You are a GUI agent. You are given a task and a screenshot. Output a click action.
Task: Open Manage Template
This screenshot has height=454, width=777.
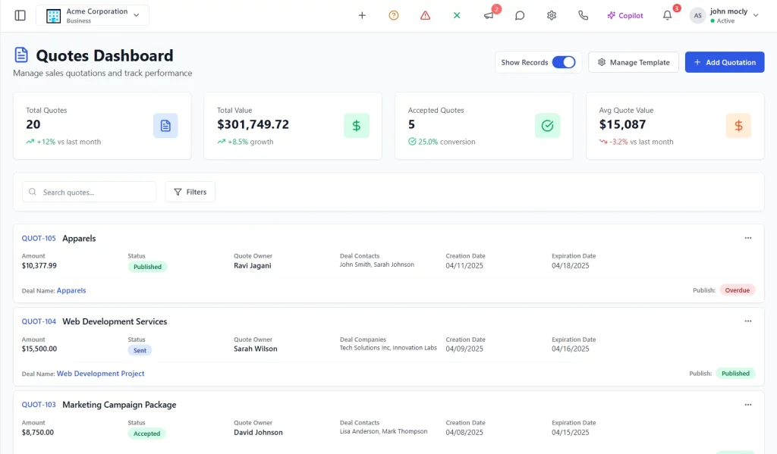tap(634, 62)
